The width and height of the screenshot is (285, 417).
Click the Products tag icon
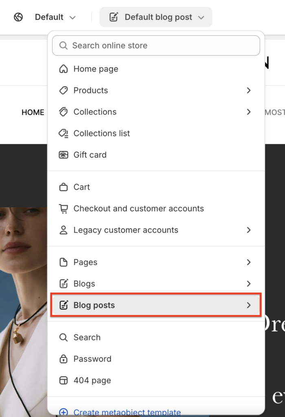click(x=63, y=90)
